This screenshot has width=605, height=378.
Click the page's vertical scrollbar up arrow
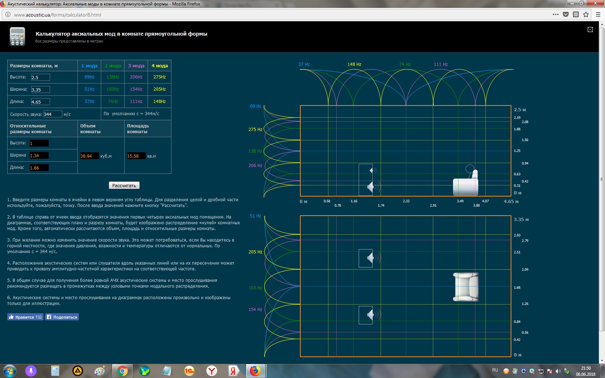pyautogui.click(x=602, y=24)
